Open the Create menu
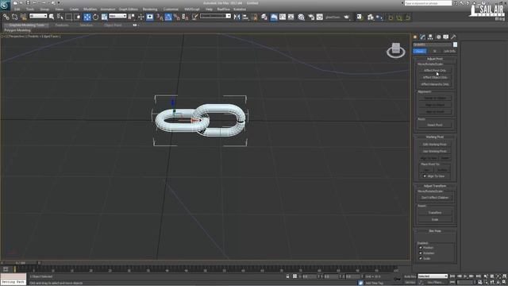508x286 pixels. (74, 9)
